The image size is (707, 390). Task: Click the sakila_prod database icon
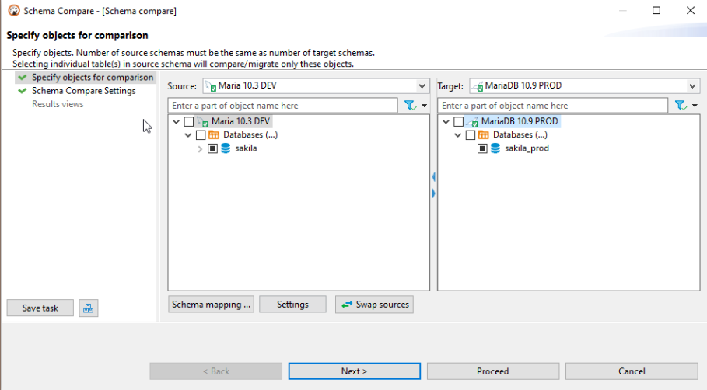click(495, 148)
